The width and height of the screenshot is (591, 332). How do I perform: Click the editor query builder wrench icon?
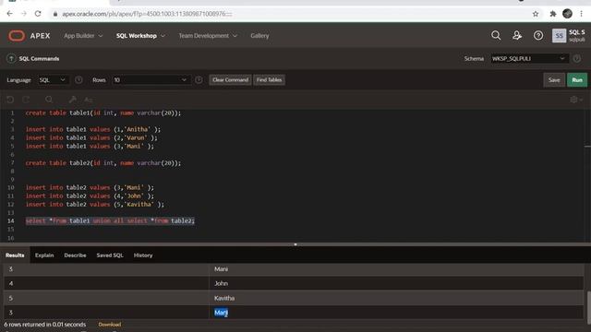[72, 100]
